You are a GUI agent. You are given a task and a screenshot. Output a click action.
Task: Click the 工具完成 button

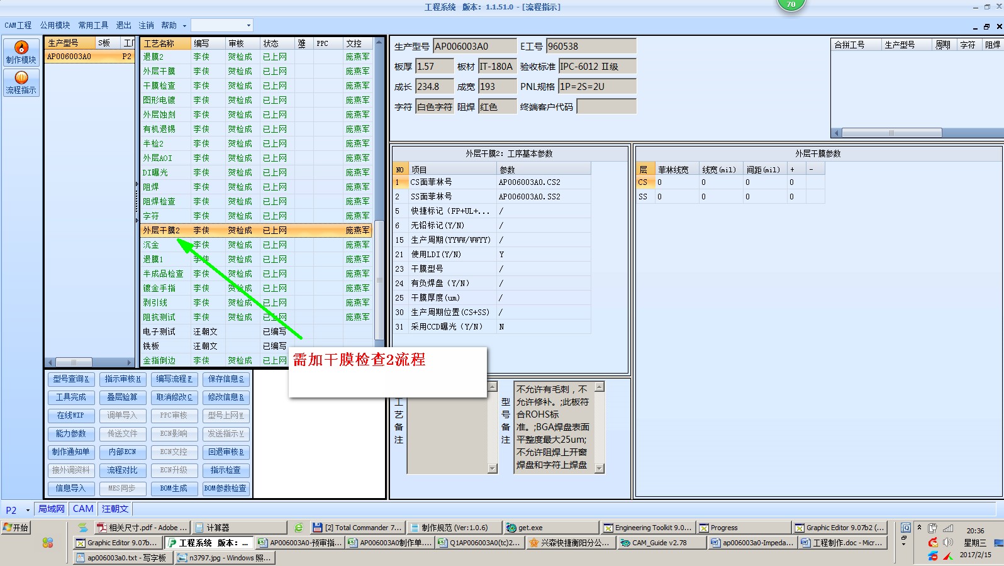(x=71, y=397)
